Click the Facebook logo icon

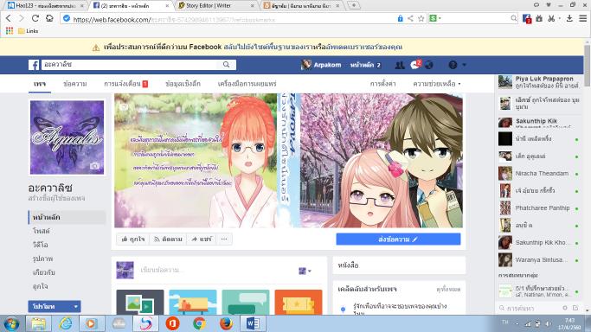click(34, 65)
